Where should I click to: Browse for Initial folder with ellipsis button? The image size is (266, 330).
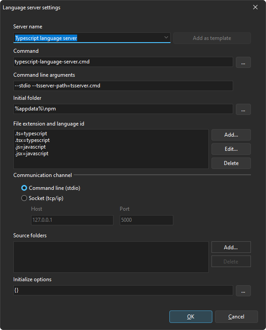pyautogui.click(x=243, y=110)
